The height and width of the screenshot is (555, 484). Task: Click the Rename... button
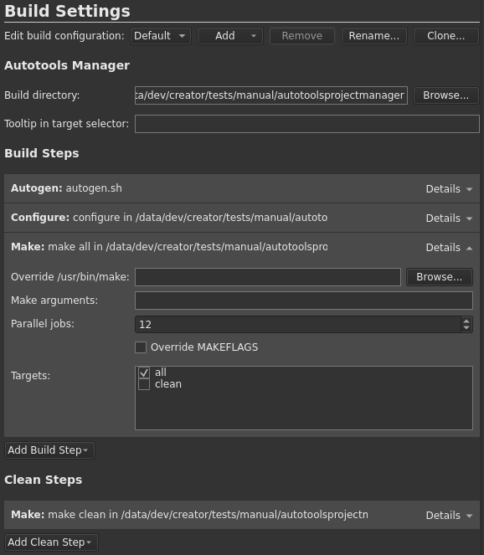374,36
